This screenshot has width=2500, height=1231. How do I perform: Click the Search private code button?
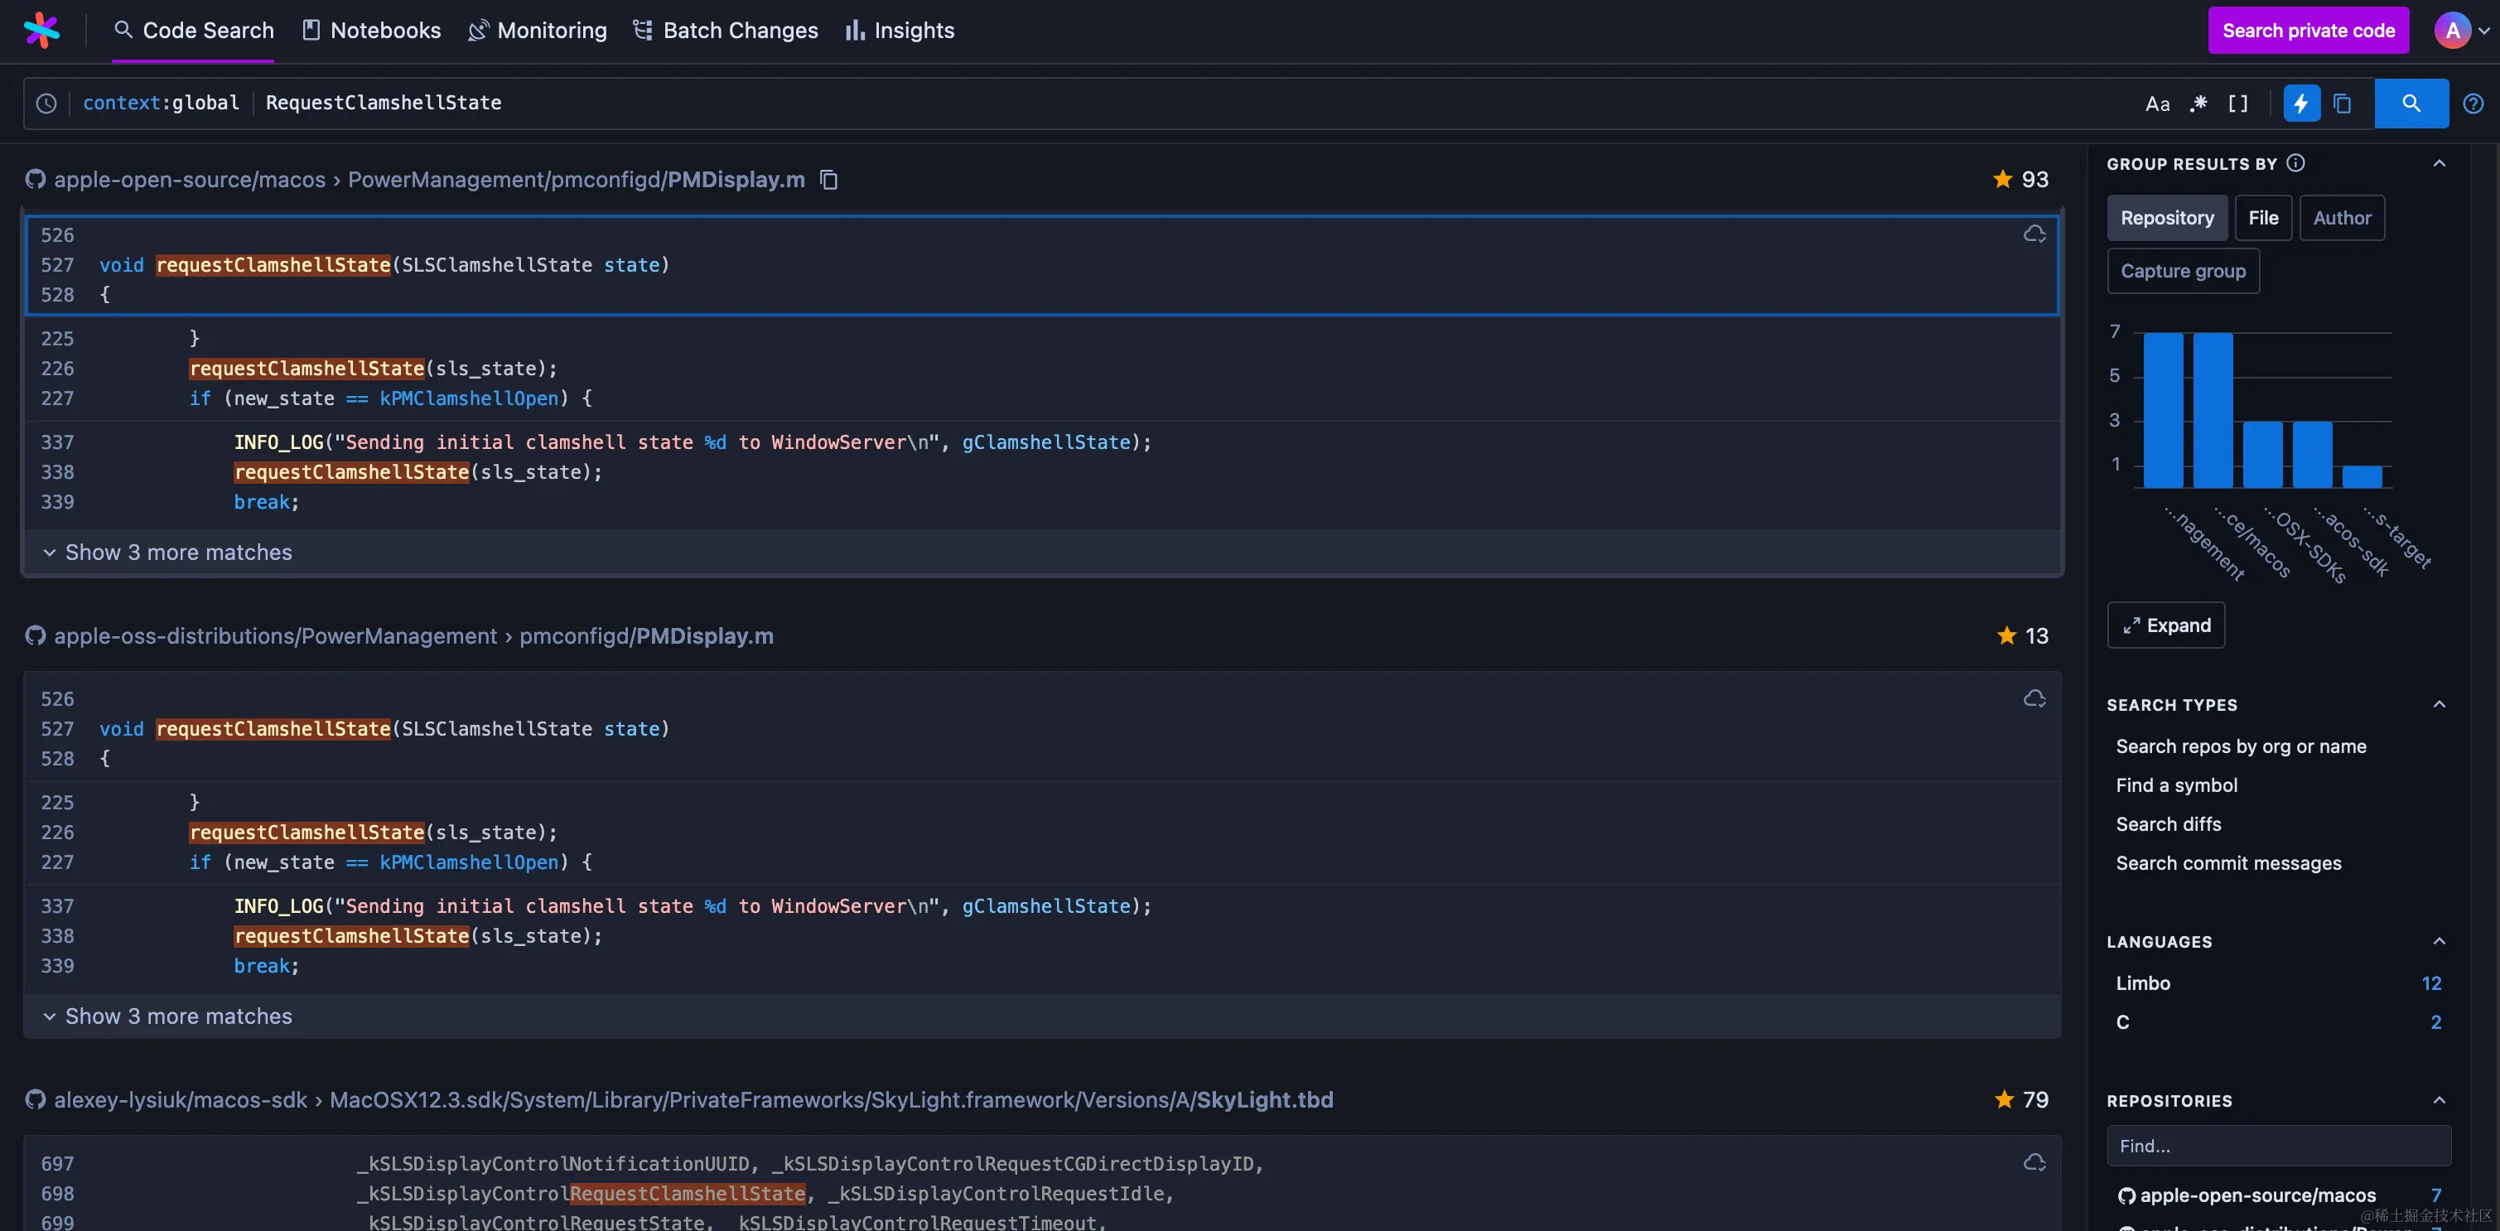pyautogui.click(x=2308, y=30)
